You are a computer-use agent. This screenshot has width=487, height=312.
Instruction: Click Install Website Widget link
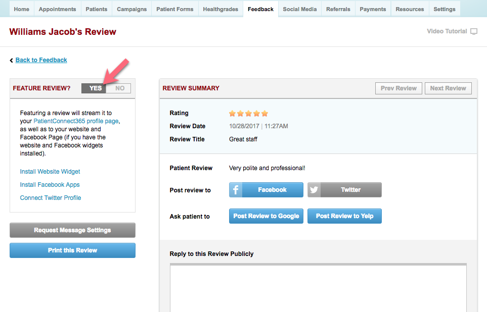coord(50,172)
